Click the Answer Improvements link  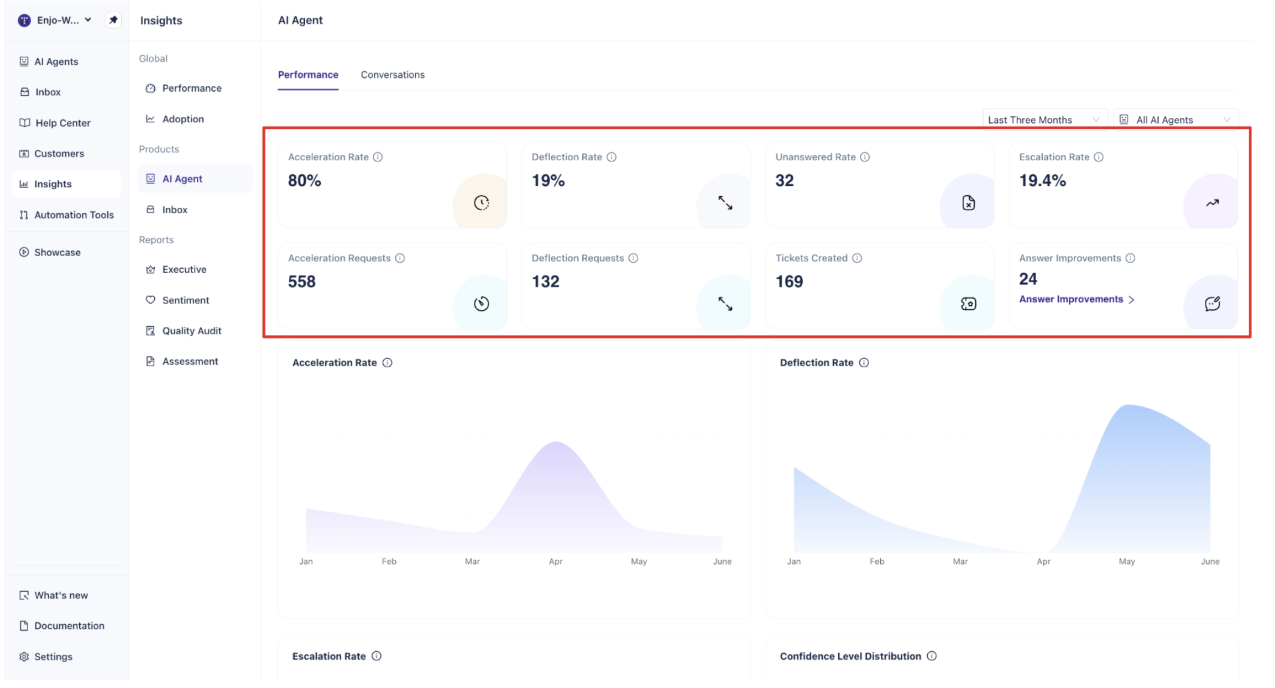click(x=1077, y=299)
